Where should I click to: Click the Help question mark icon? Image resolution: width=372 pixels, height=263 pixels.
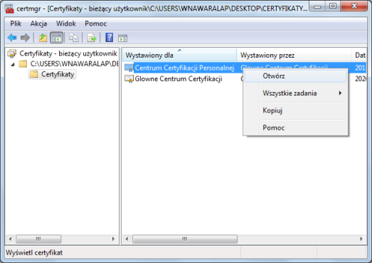109,38
